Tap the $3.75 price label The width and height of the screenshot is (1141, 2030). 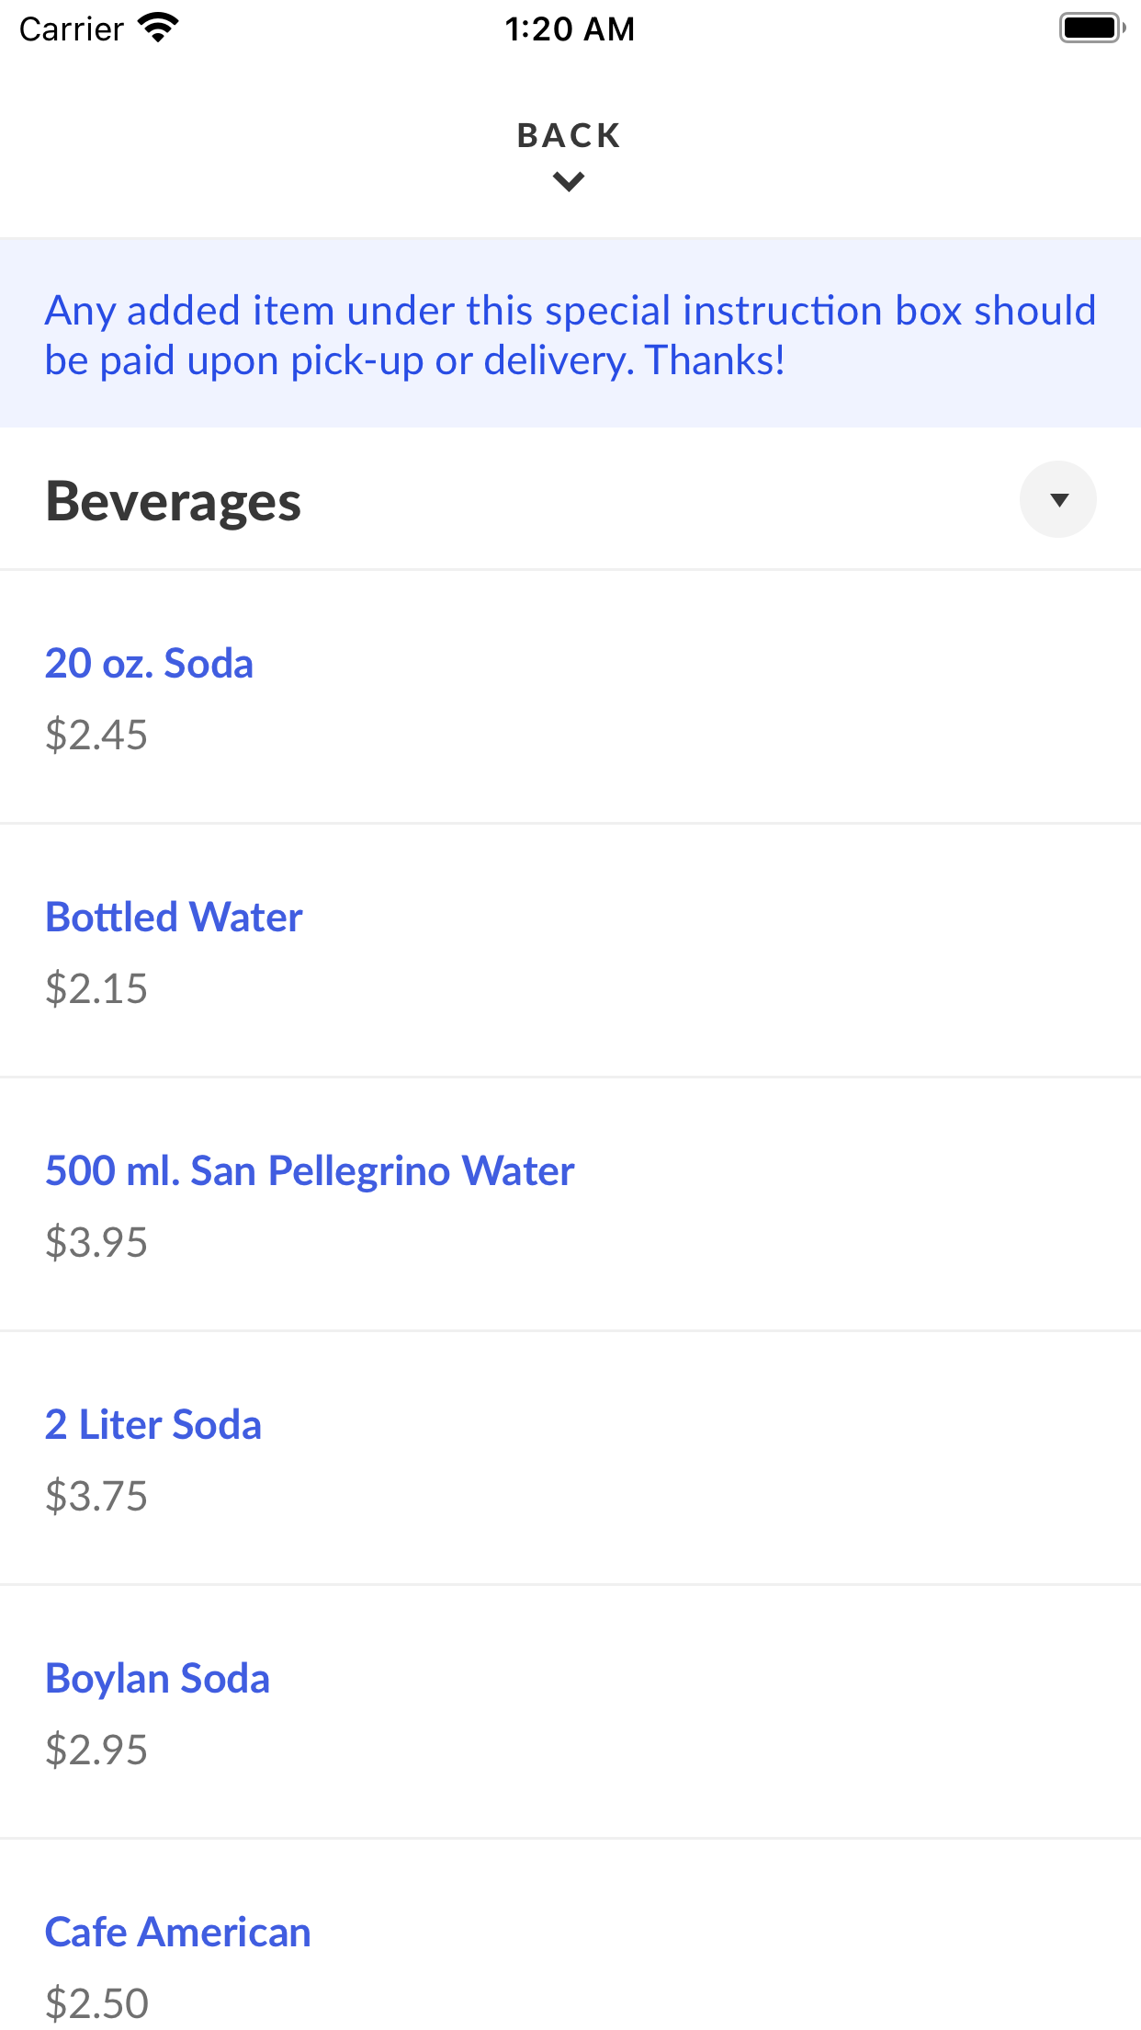[x=96, y=1497]
